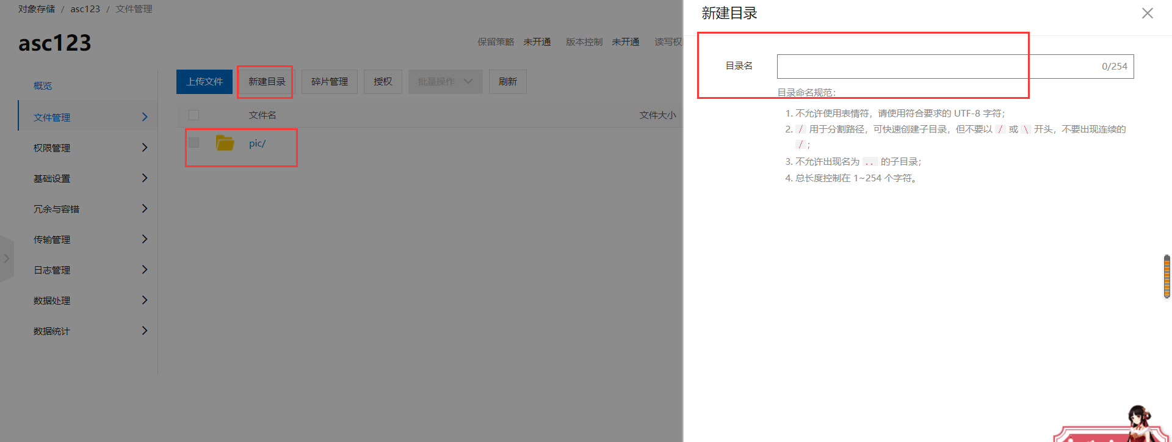This screenshot has height=442, width=1172.
Task: Focus the 目录名 input field
Action: pos(955,67)
